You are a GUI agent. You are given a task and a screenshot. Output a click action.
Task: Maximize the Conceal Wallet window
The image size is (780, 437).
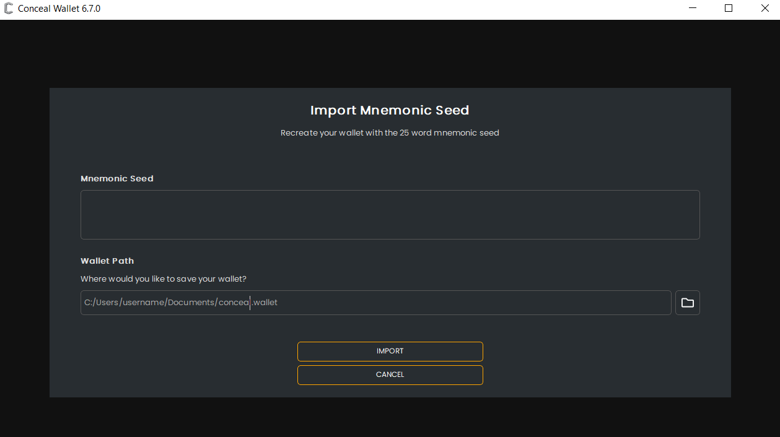click(x=729, y=9)
